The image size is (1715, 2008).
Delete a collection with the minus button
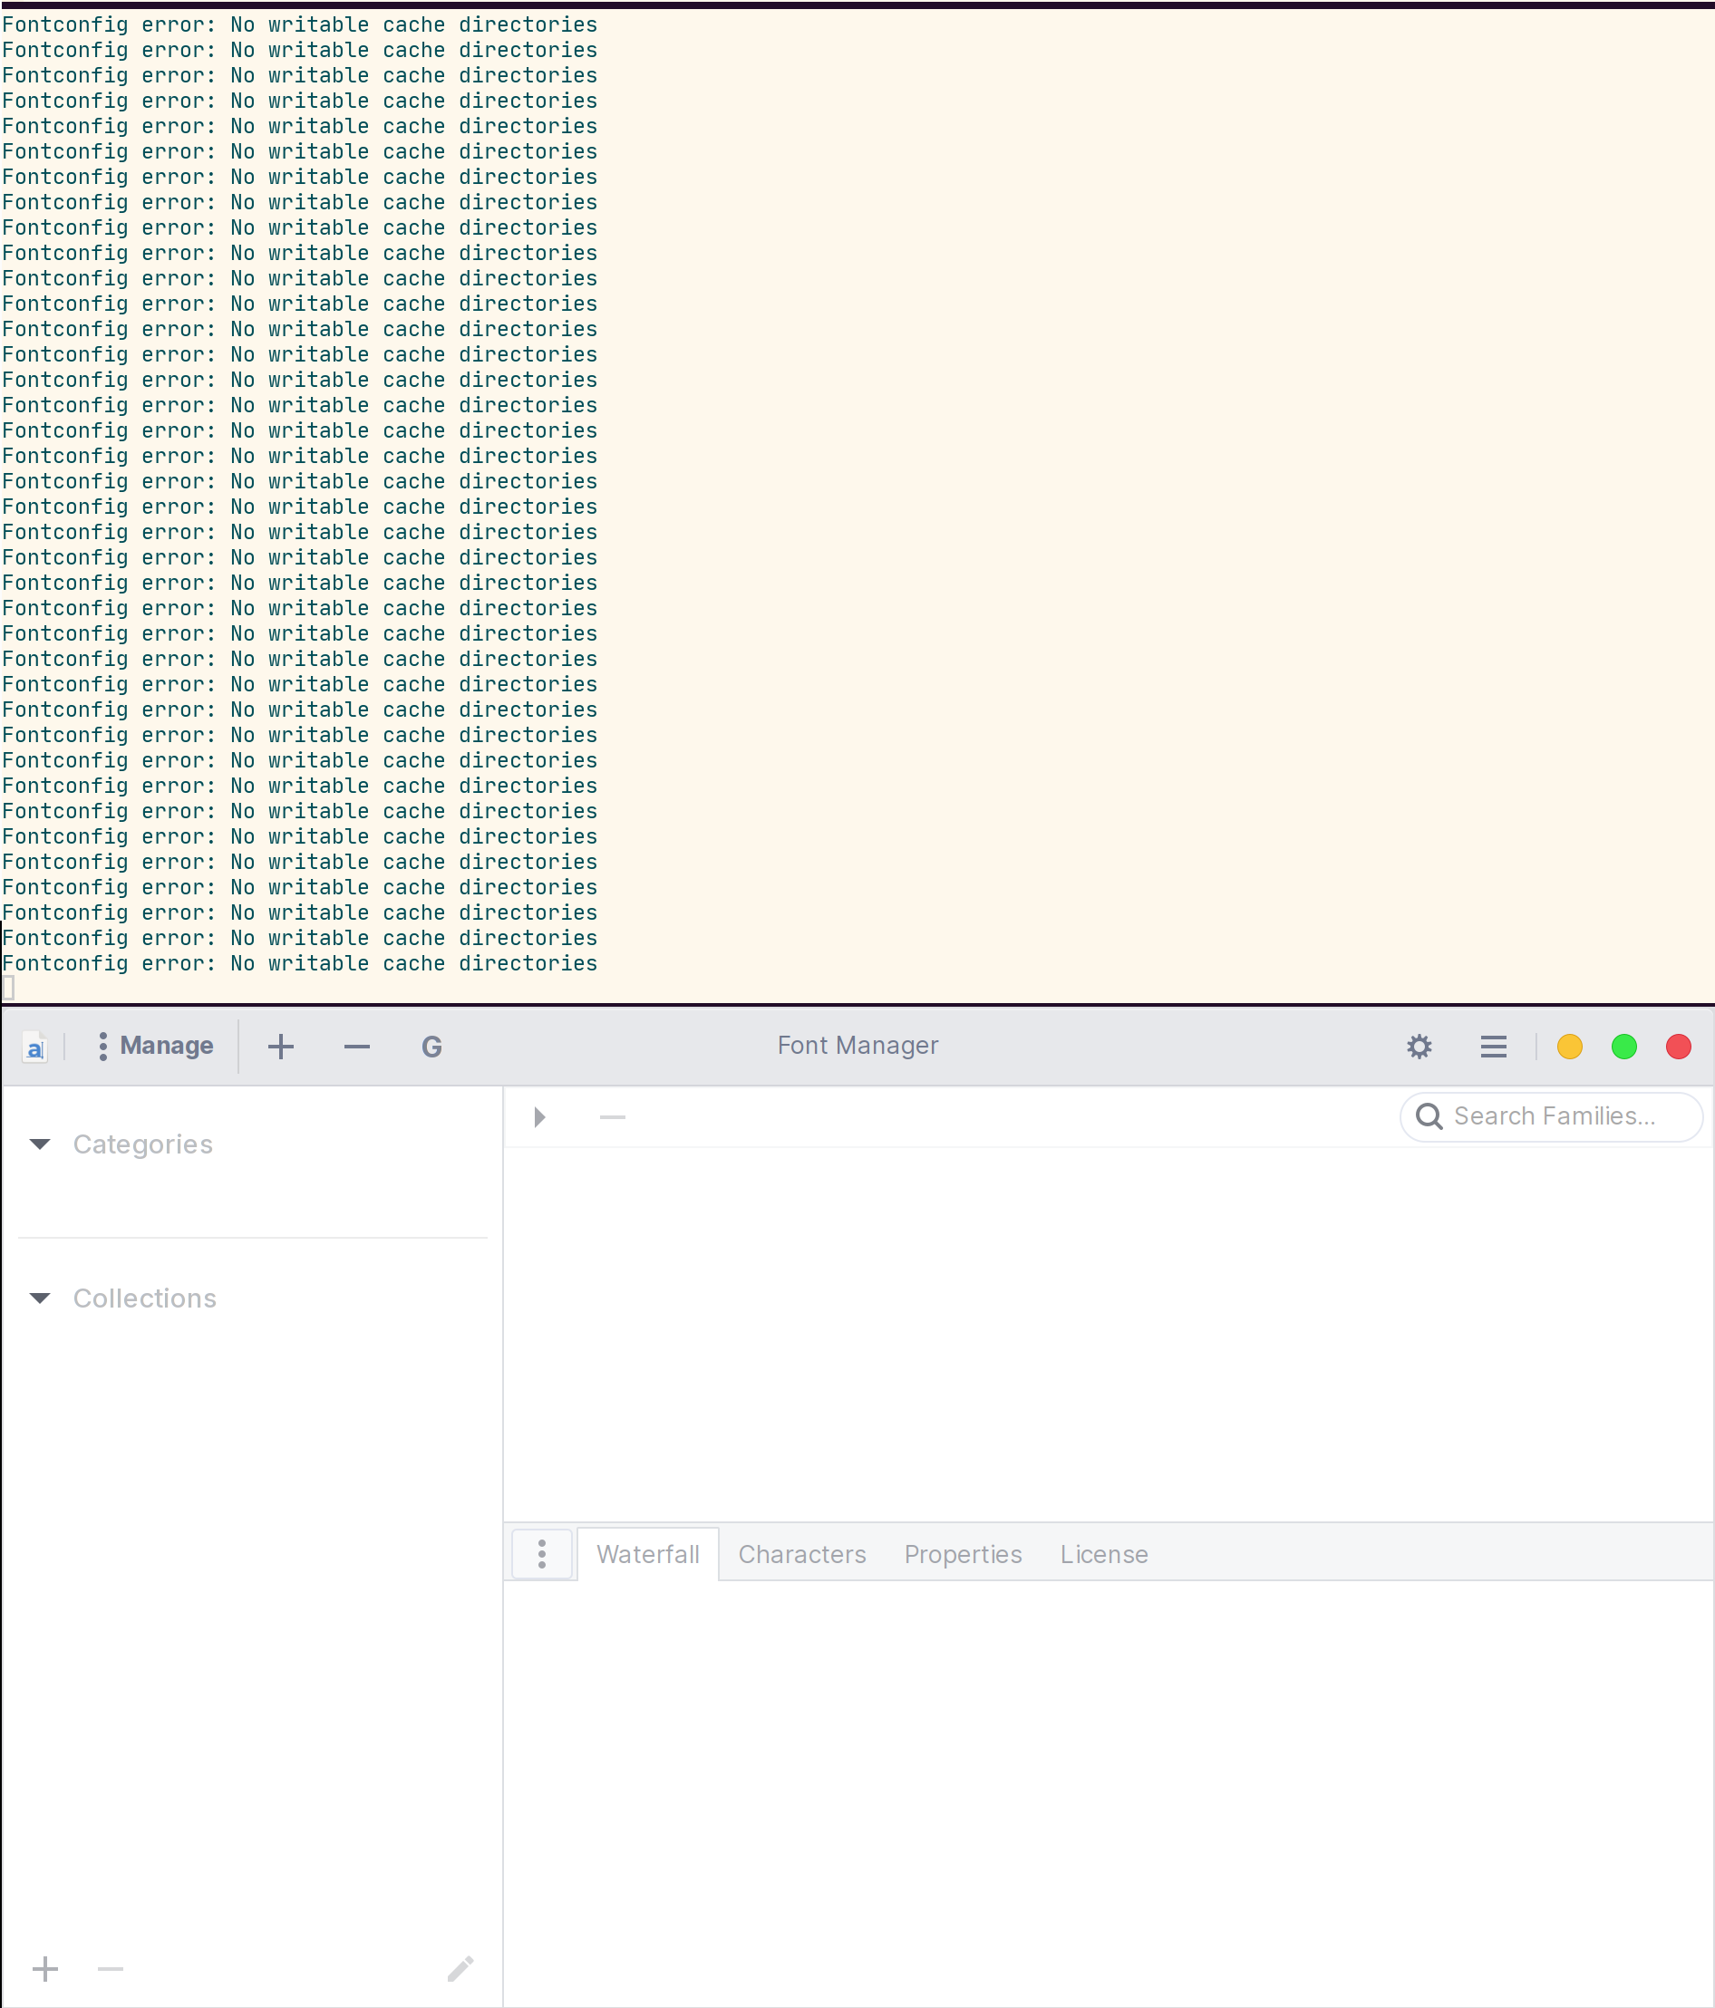click(x=109, y=1968)
